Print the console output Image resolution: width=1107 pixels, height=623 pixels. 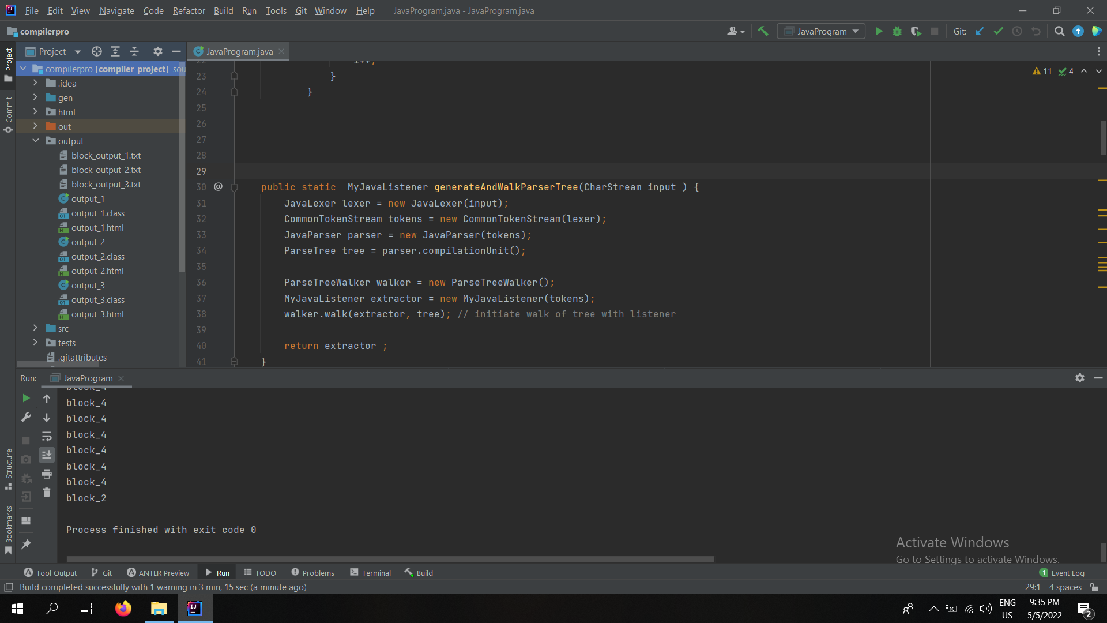tap(47, 474)
